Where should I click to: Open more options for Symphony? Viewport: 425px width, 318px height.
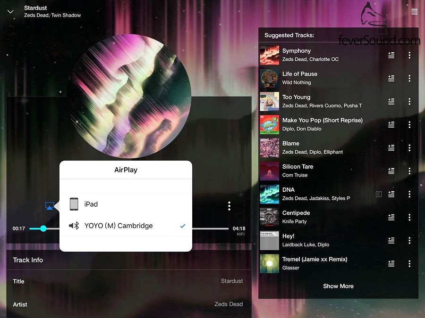(x=409, y=55)
